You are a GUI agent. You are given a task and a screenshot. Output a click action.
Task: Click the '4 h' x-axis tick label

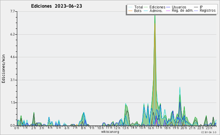(50, 128)
